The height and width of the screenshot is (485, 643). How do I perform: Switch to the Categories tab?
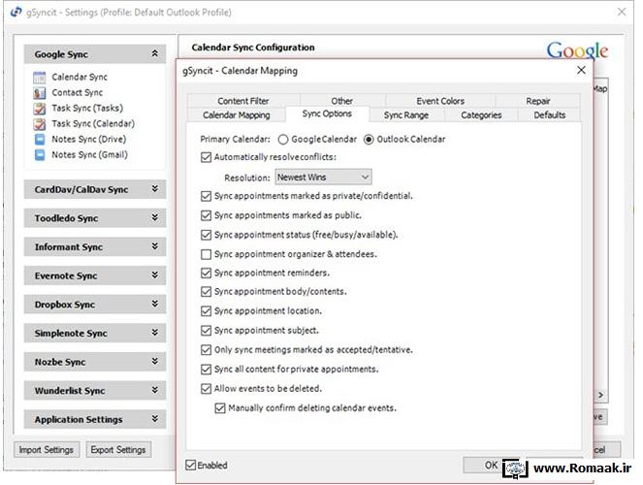point(481,115)
